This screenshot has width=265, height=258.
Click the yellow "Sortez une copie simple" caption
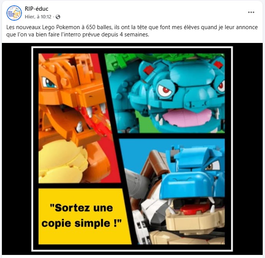point(82,216)
